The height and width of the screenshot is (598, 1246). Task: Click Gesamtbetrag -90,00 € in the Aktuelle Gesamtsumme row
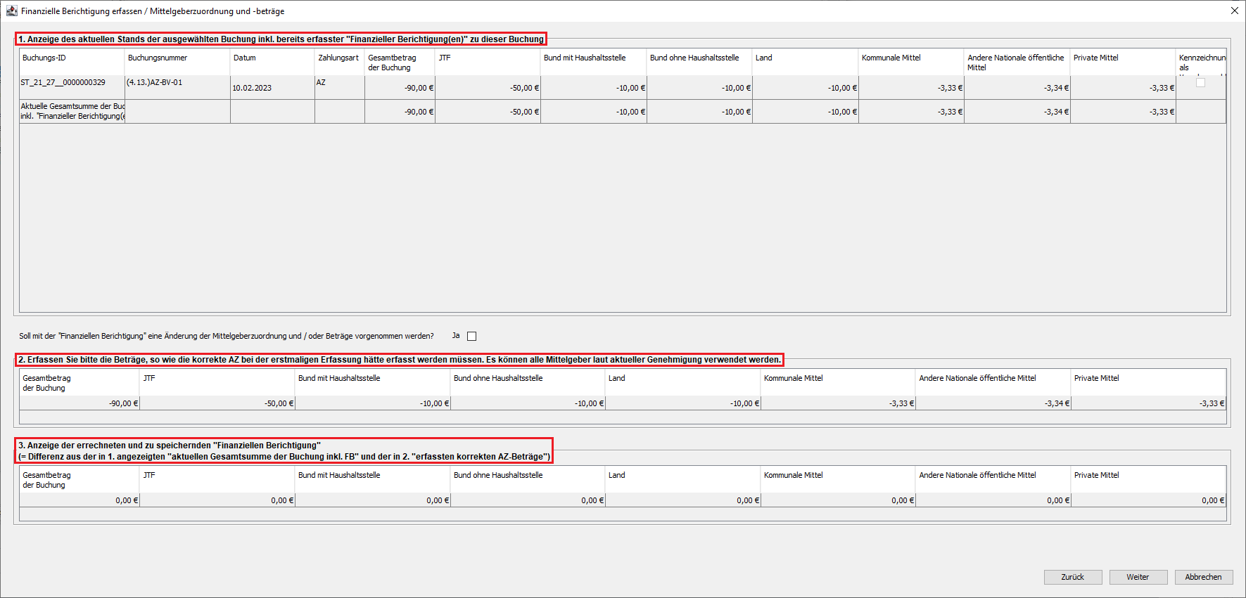(400, 111)
